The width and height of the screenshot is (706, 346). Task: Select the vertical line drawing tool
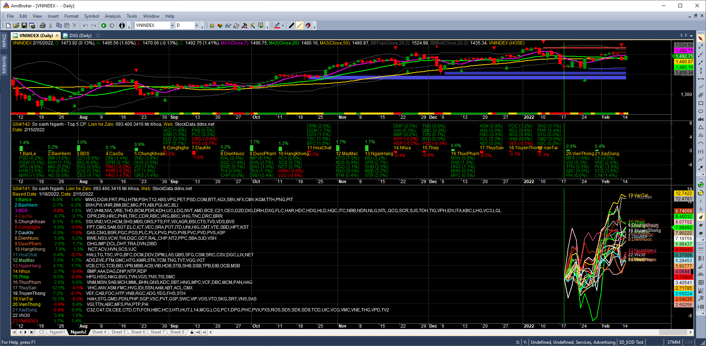point(700,70)
